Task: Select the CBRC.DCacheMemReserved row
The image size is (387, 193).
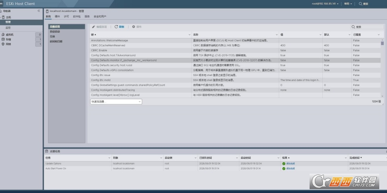Action: point(235,45)
